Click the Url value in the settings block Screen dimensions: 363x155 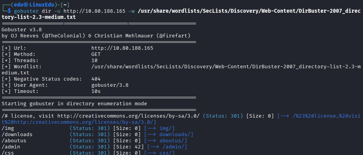[x=122, y=48]
